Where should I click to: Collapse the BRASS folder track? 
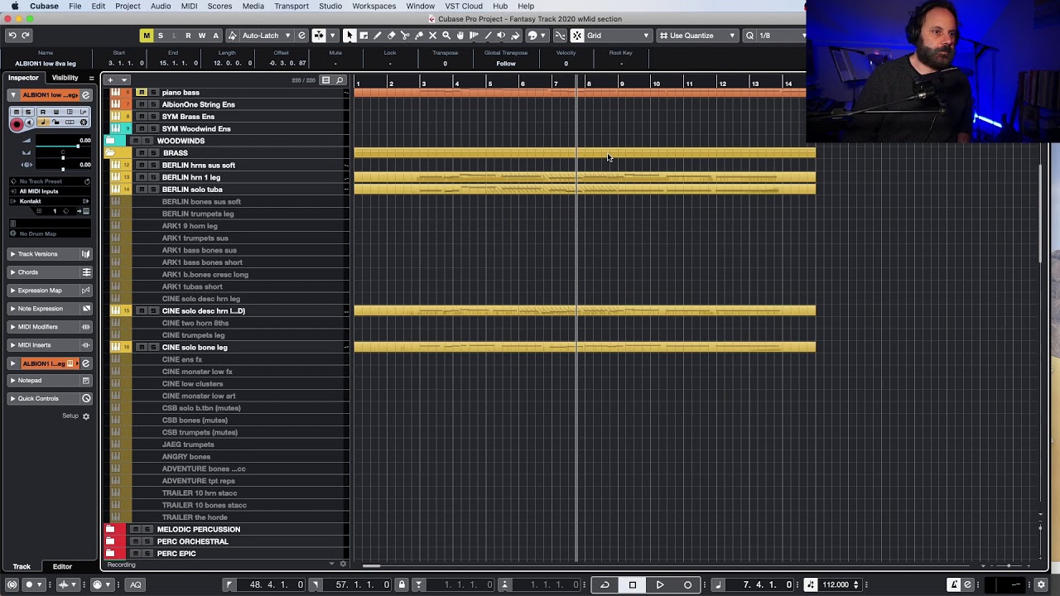coord(109,153)
